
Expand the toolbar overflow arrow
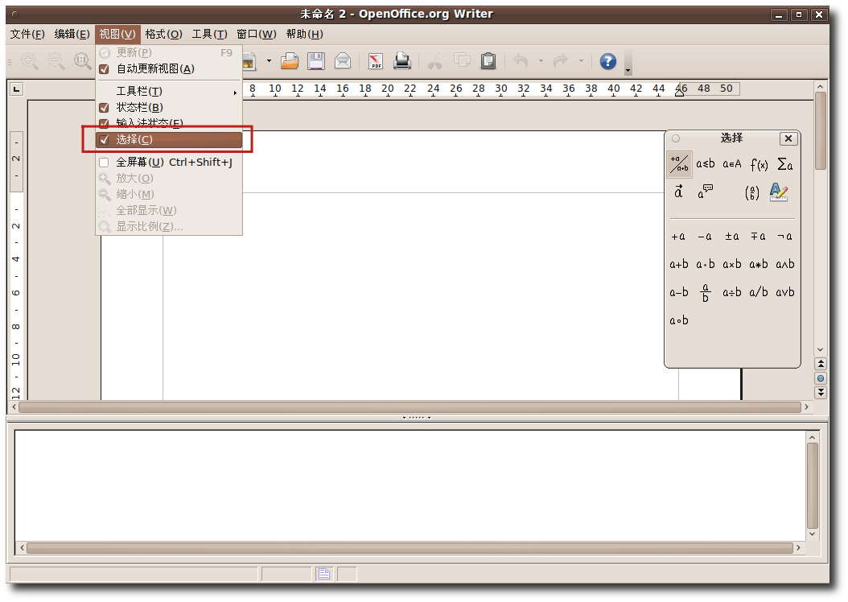pyautogui.click(x=628, y=70)
